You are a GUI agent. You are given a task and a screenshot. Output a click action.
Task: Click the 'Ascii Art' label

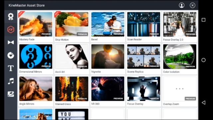[x=60, y=72]
